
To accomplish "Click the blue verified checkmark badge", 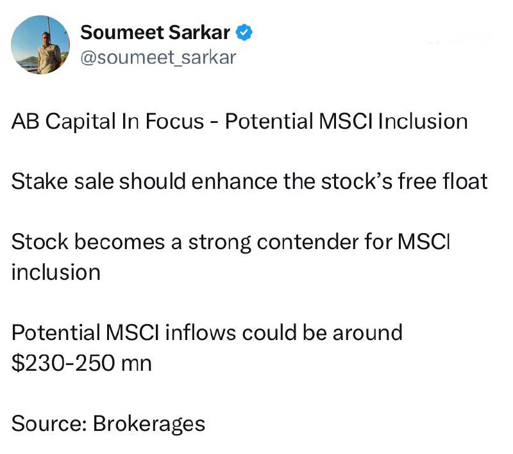I will [245, 33].
